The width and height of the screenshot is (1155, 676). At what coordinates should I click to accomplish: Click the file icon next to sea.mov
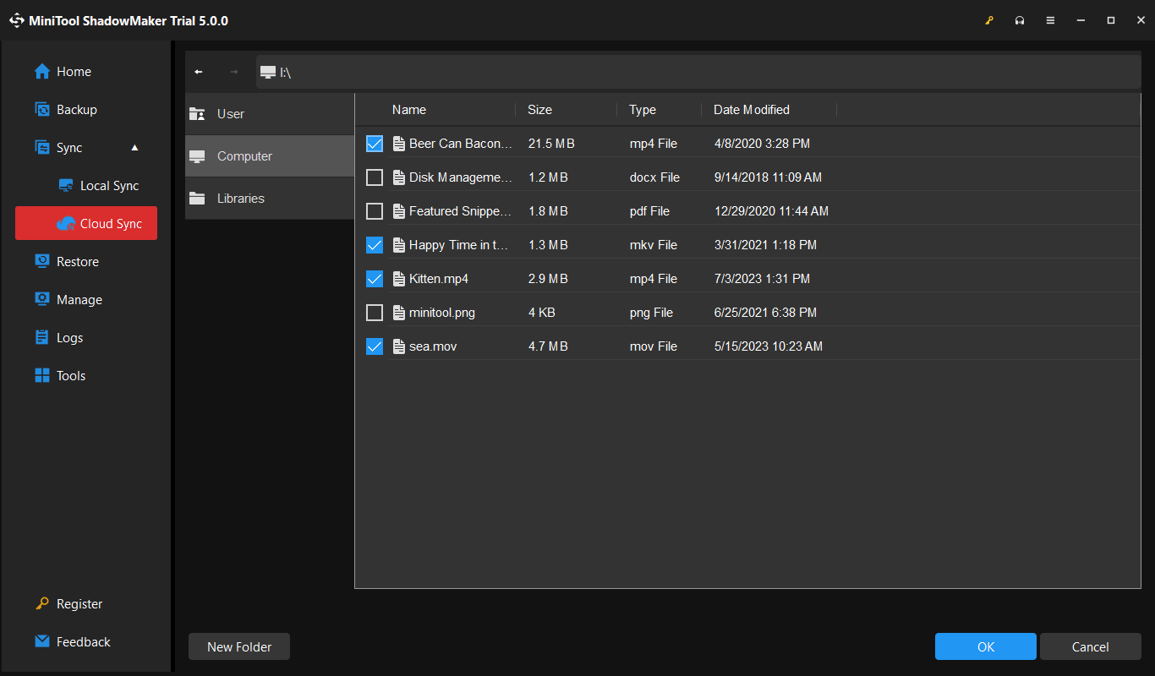(x=400, y=346)
